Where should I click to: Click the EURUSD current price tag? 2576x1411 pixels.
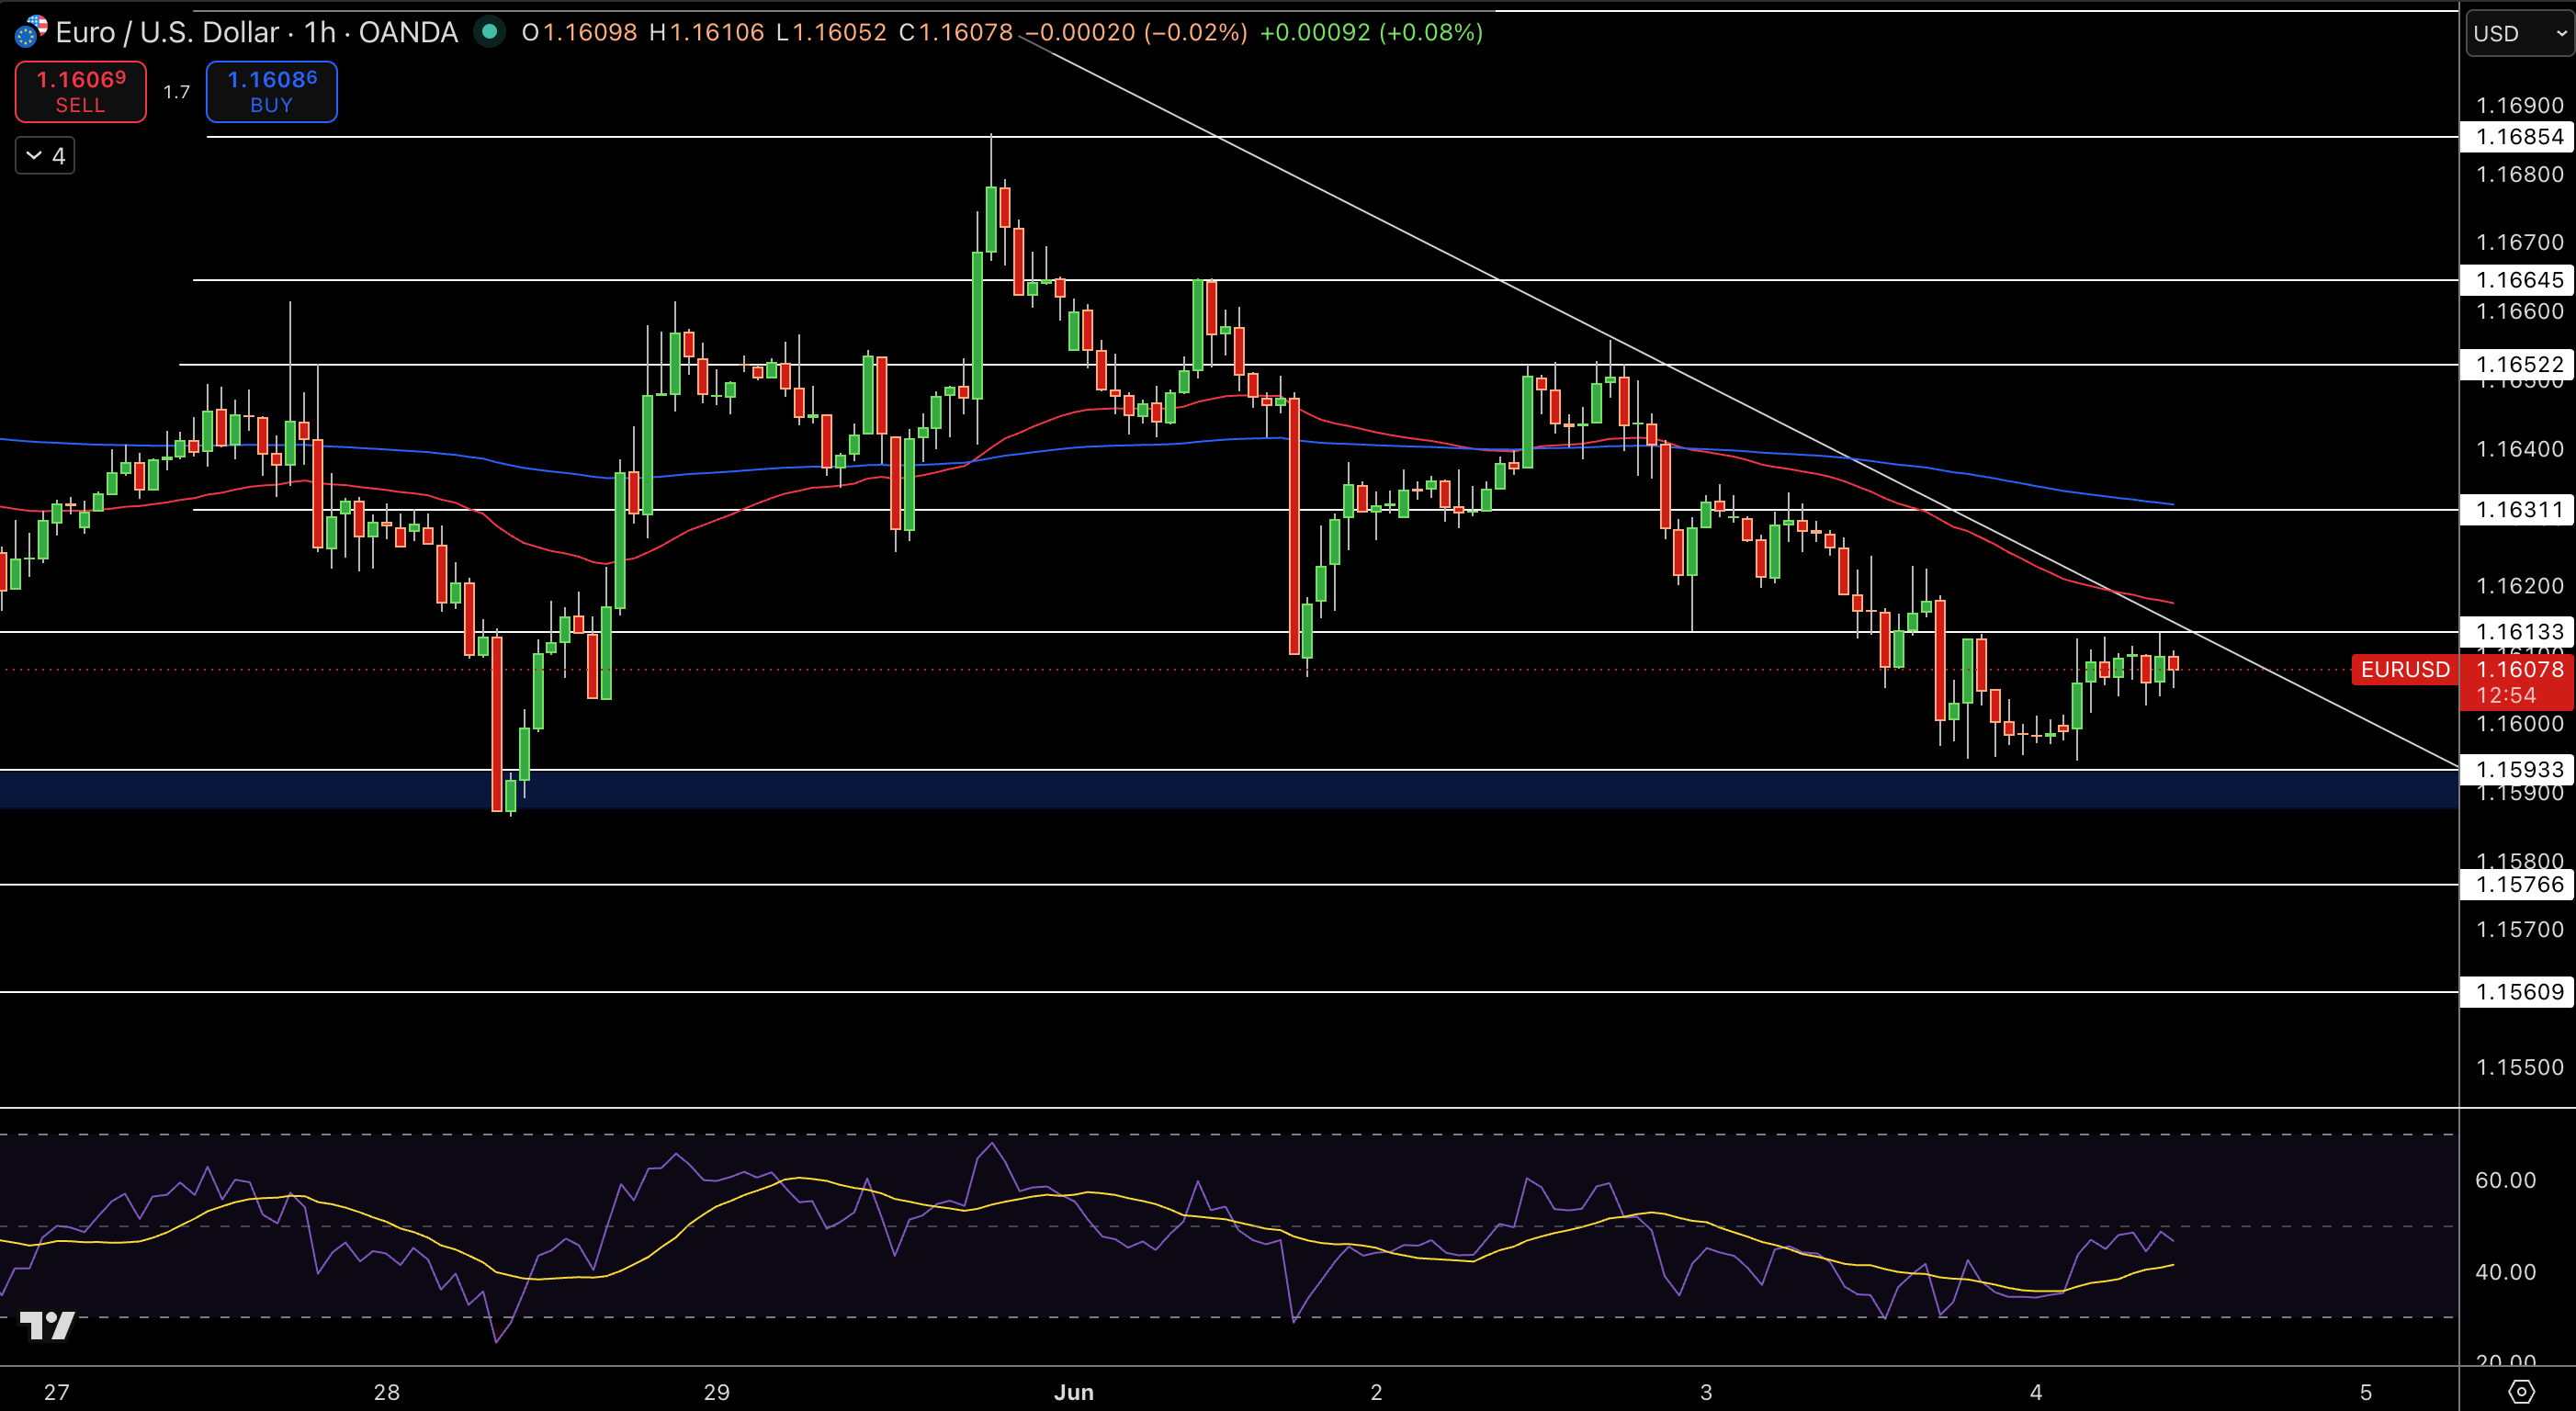click(x=2405, y=670)
